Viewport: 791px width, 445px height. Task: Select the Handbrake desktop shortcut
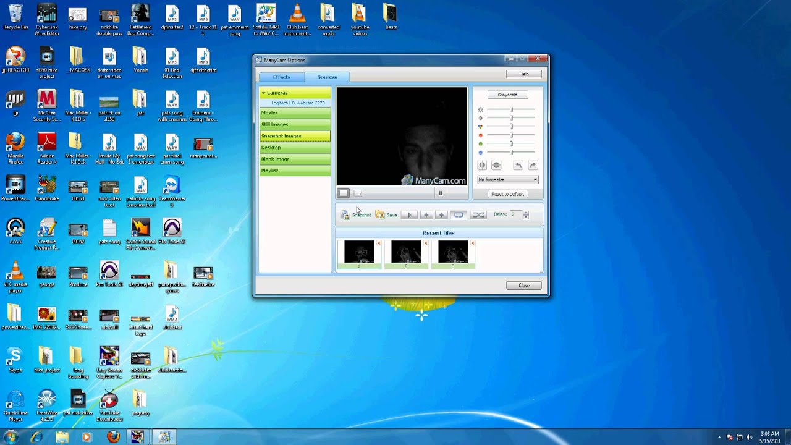pos(47,189)
